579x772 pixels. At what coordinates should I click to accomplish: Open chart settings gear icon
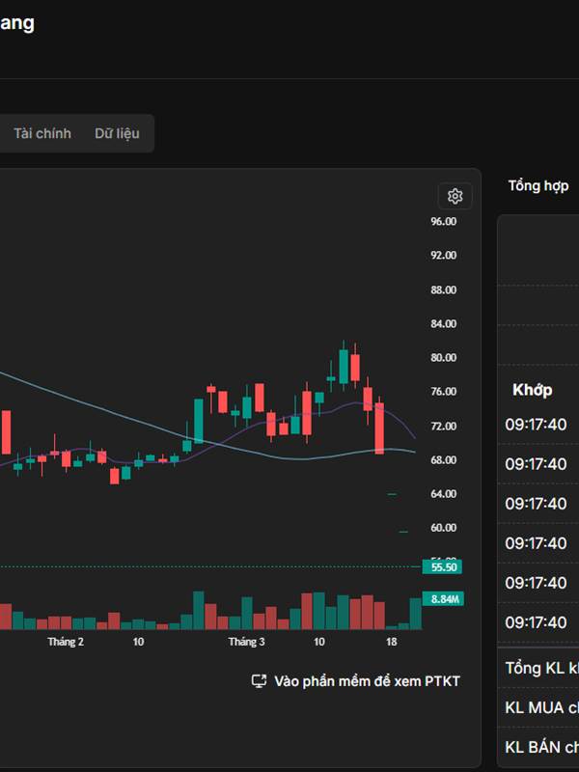pyautogui.click(x=455, y=197)
